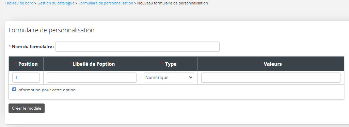This screenshot has width=349, height=127.
Task: Click the Information pour cette option label
Action: [47, 90]
